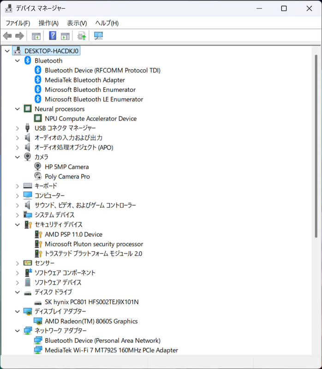Viewport: 322px width, 369px height.
Task: Open the 表示(V) menu
Action: coord(77,23)
